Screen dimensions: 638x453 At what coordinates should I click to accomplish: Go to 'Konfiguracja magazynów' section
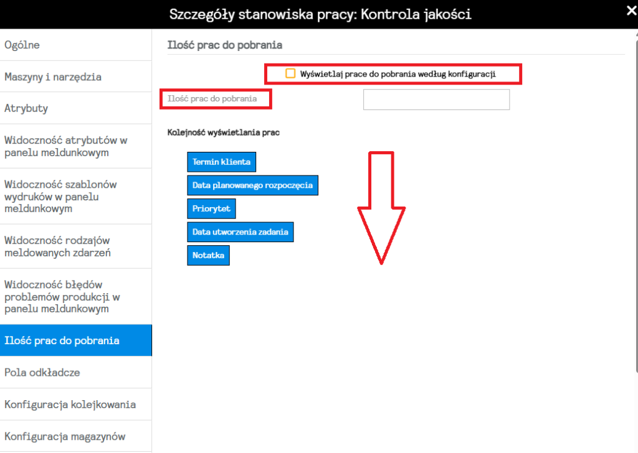pyautogui.click(x=75, y=436)
